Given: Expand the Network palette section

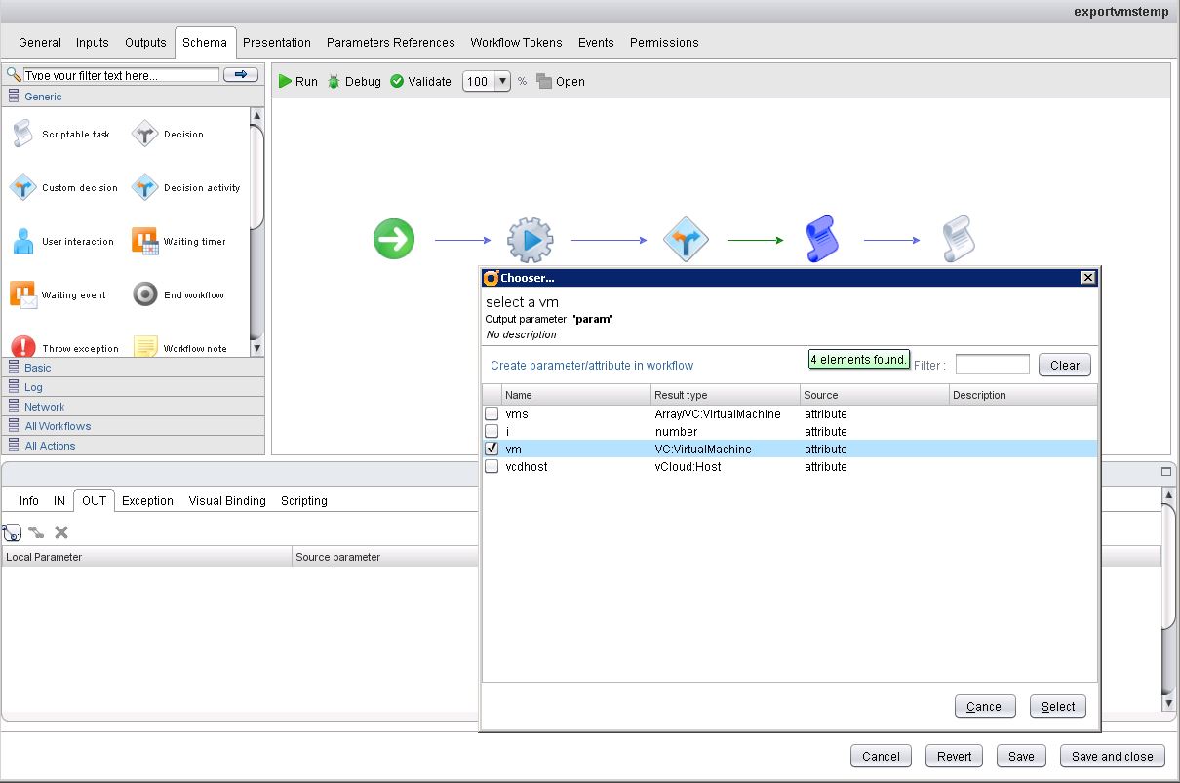Looking at the screenshot, I should pyautogui.click(x=45, y=407).
